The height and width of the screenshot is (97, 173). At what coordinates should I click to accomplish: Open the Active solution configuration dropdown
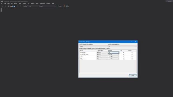(94, 46)
